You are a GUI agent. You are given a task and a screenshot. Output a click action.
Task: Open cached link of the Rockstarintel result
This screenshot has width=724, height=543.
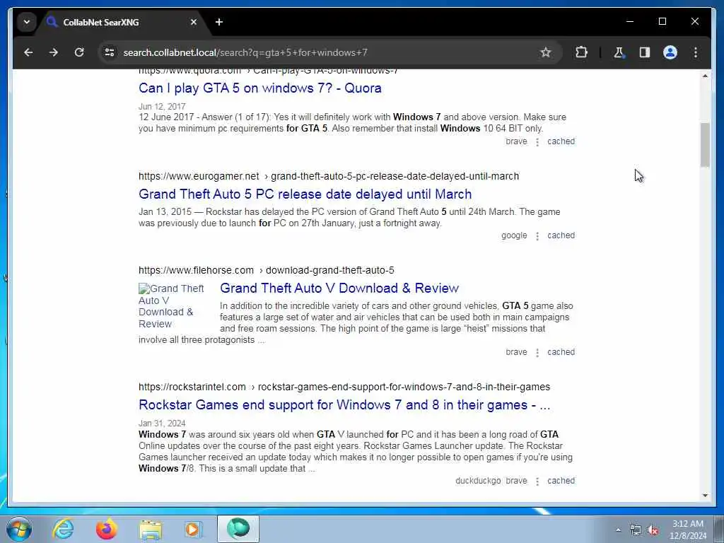(561, 481)
